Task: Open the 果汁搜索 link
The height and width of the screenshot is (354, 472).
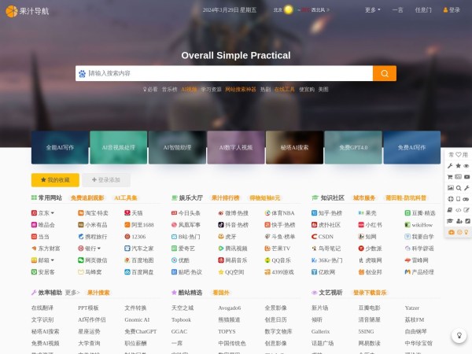Action: (98, 293)
